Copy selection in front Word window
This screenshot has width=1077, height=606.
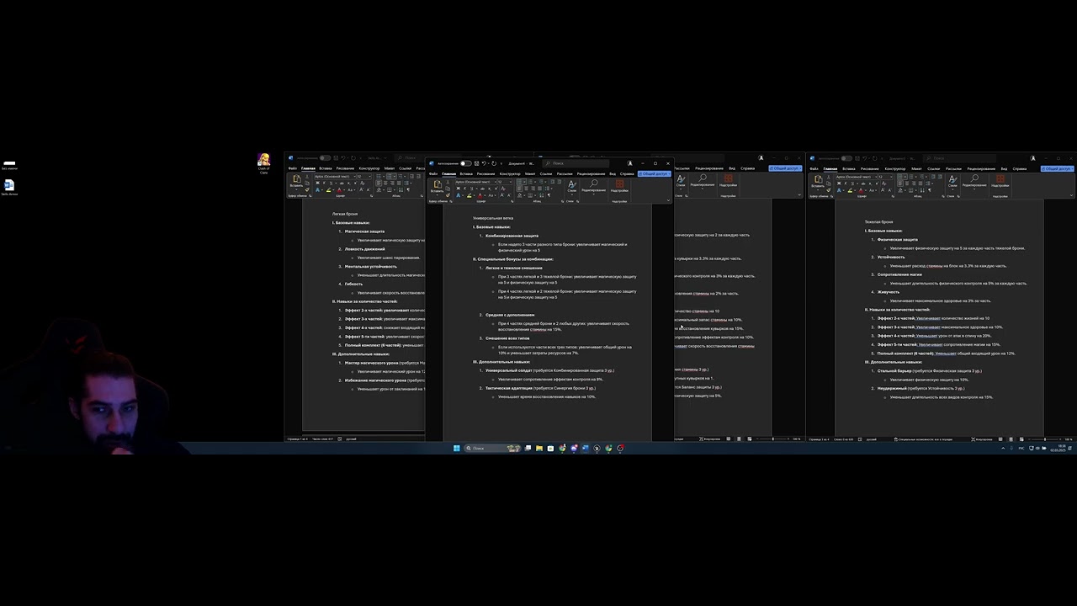[448, 189]
